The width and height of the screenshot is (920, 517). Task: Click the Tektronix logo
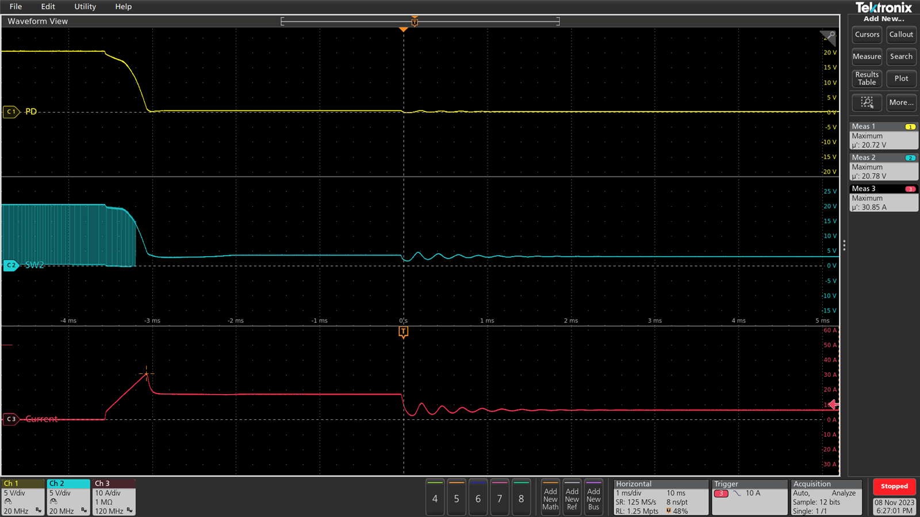pyautogui.click(x=884, y=7)
